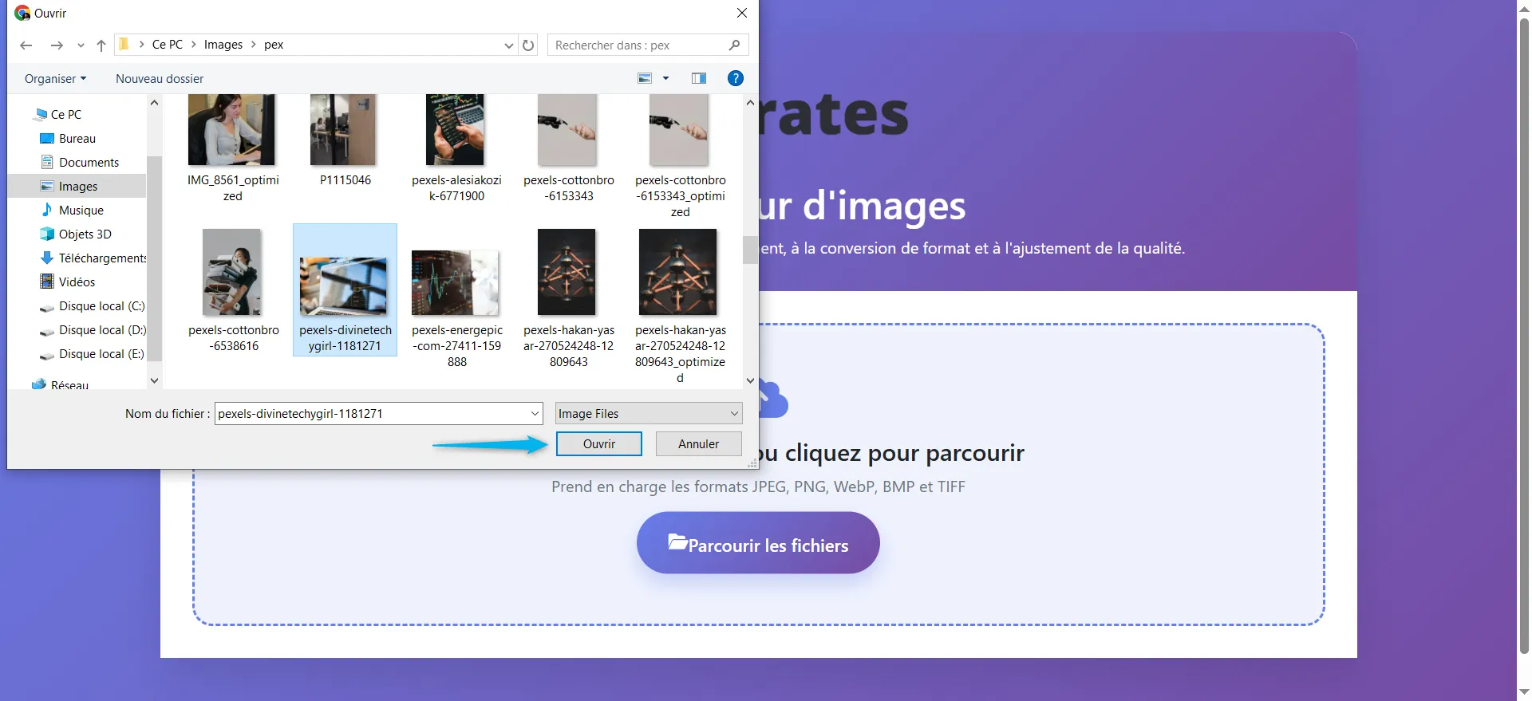This screenshot has height=701, width=1532.
Task: Click Parcourir les fichiers button
Action: pyautogui.click(x=757, y=543)
